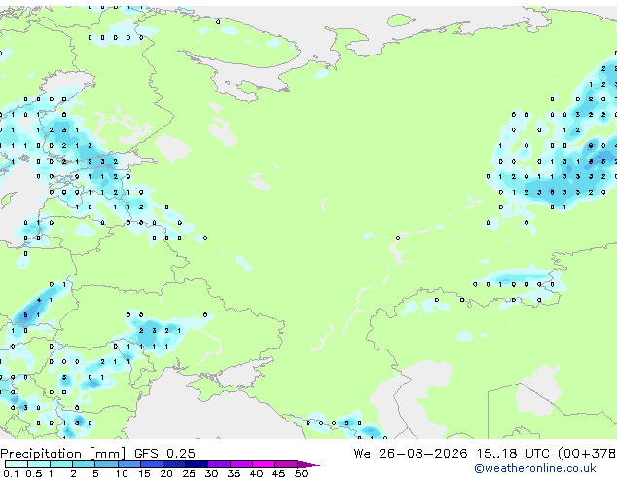
Task: Open the weatheronline.co.uk copyright link
Action: click(535, 468)
